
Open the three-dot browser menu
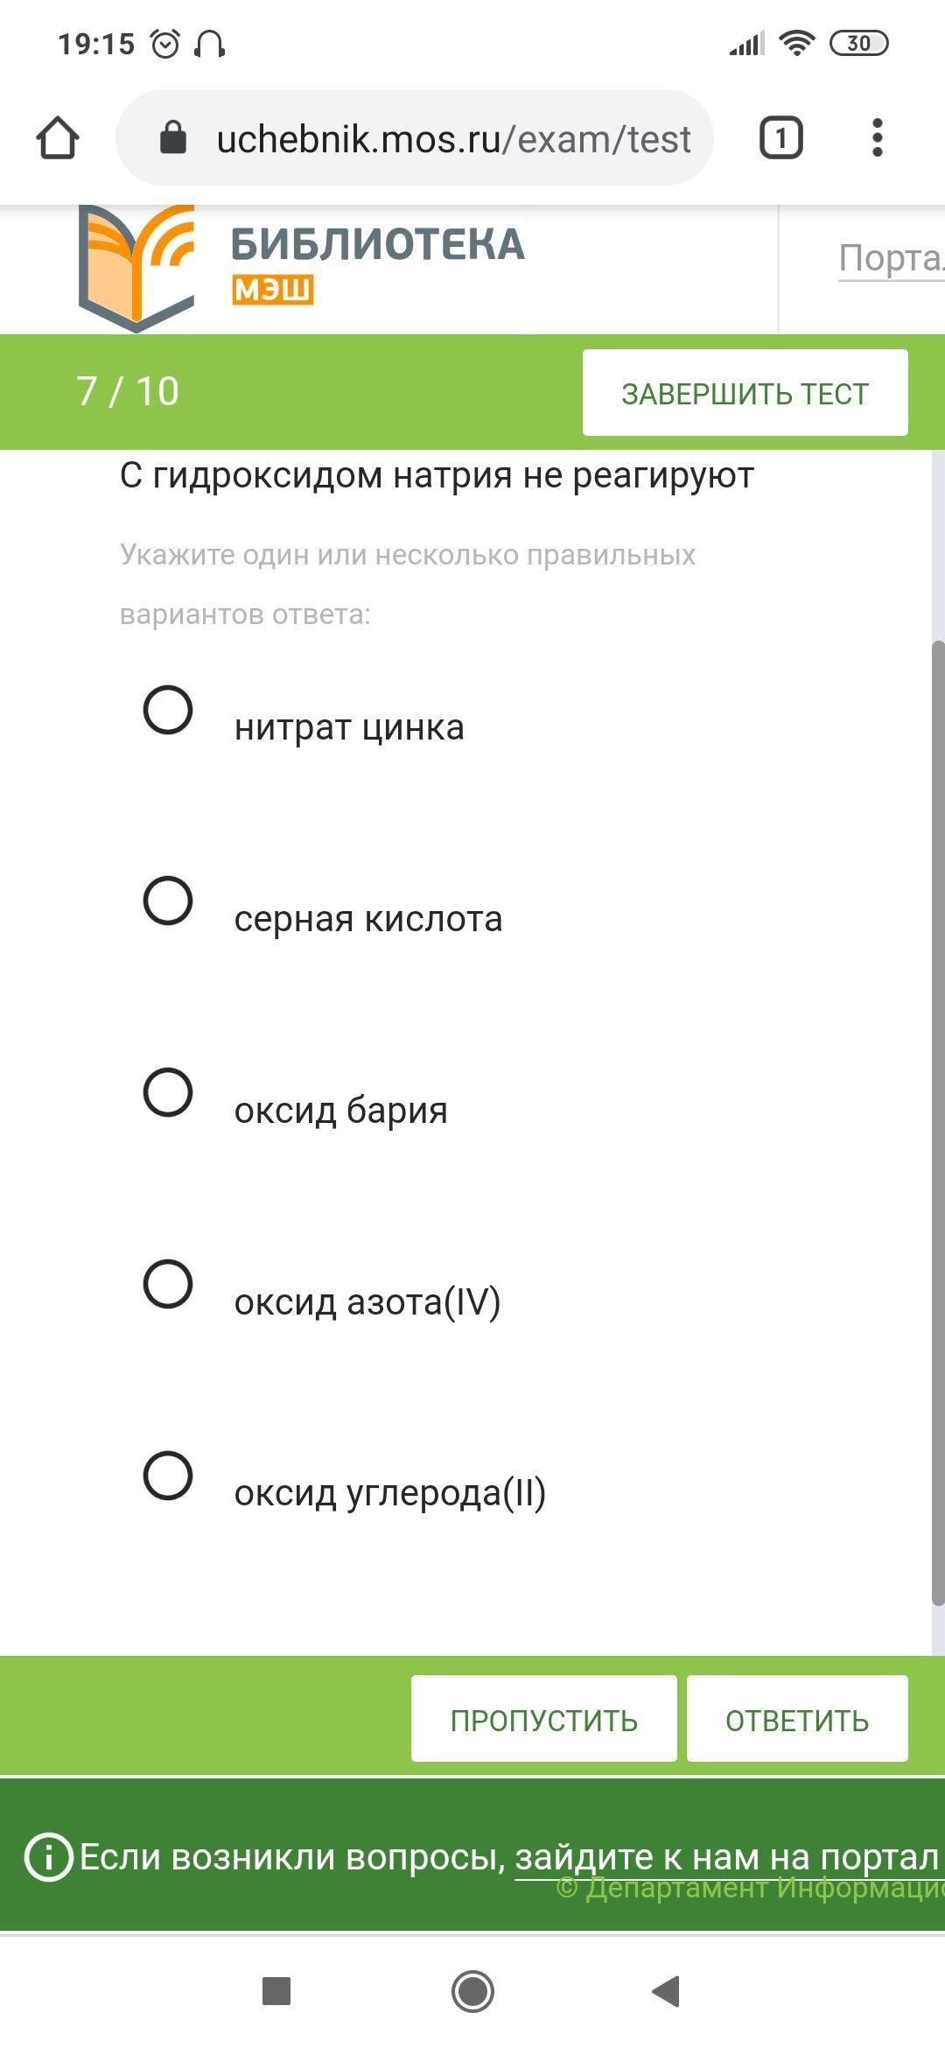click(x=878, y=138)
